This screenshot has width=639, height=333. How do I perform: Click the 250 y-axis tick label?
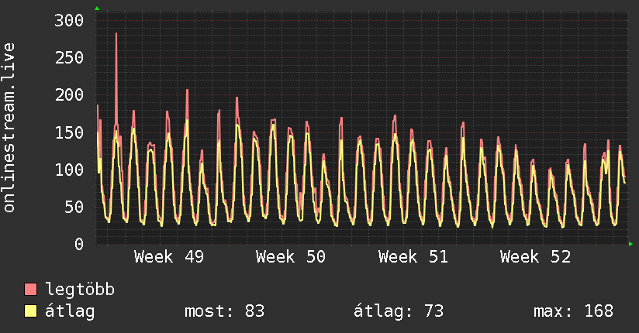coord(68,57)
